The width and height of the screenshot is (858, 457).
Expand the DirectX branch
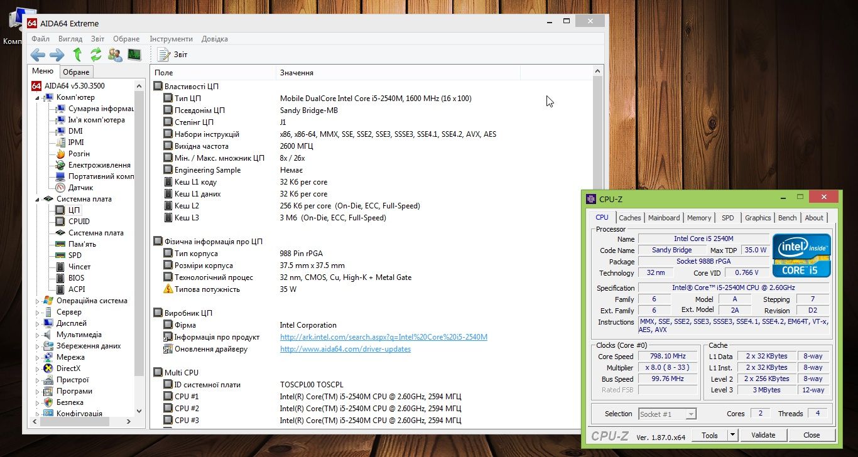(x=37, y=368)
